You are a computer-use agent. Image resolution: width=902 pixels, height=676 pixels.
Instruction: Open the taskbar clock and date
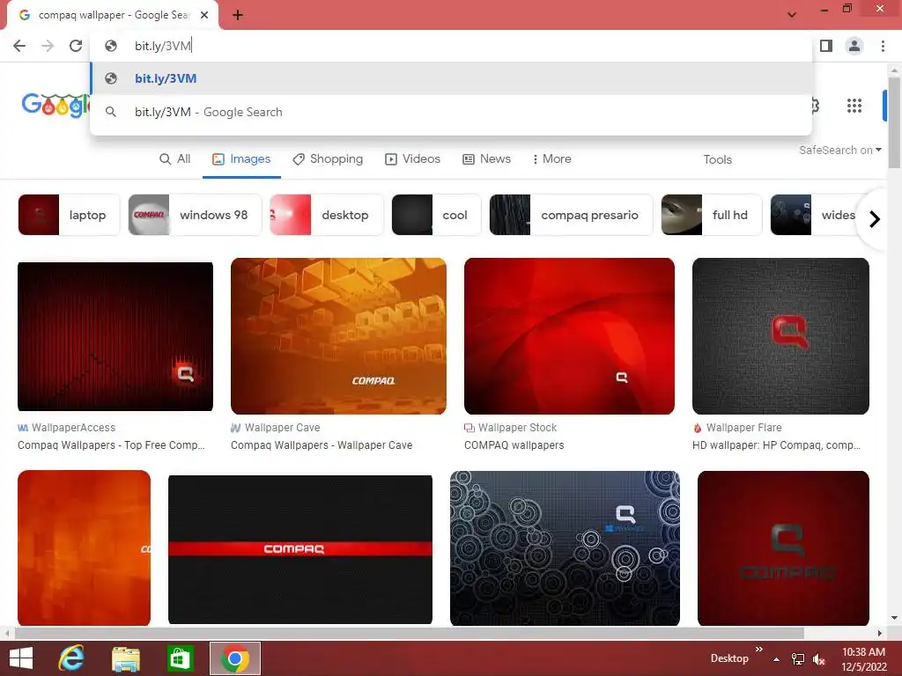(x=864, y=659)
